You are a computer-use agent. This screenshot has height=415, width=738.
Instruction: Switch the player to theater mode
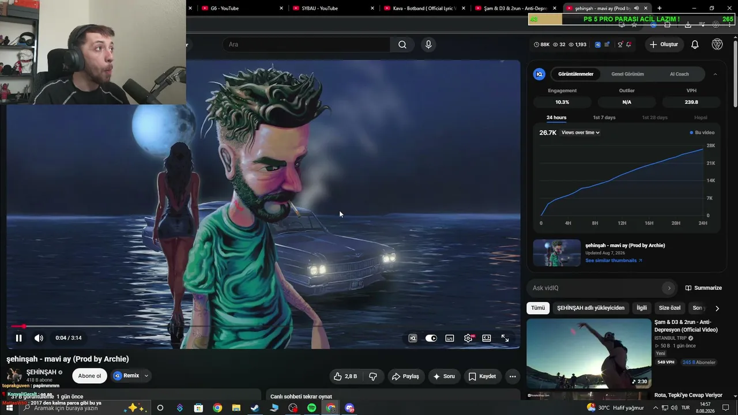point(487,338)
